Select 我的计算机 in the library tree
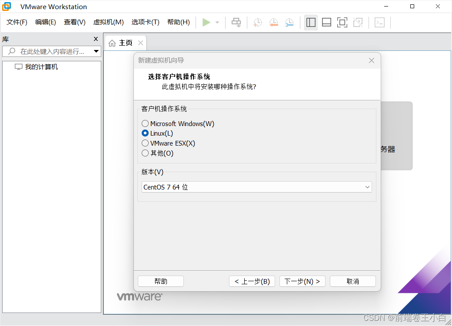Image resolution: width=452 pixels, height=326 pixels. click(41, 67)
